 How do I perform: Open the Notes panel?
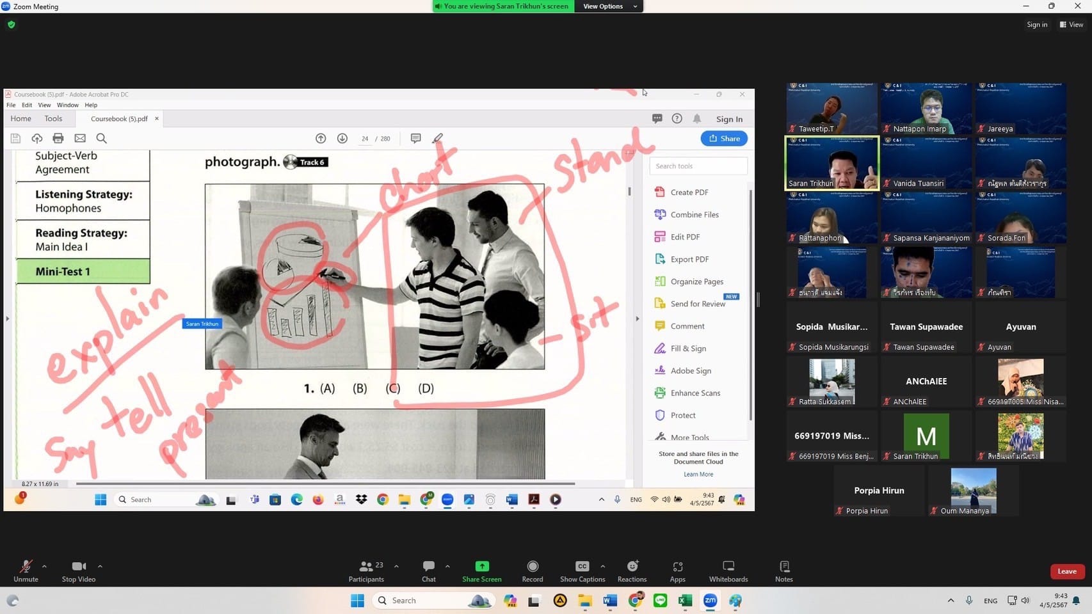point(783,571)
